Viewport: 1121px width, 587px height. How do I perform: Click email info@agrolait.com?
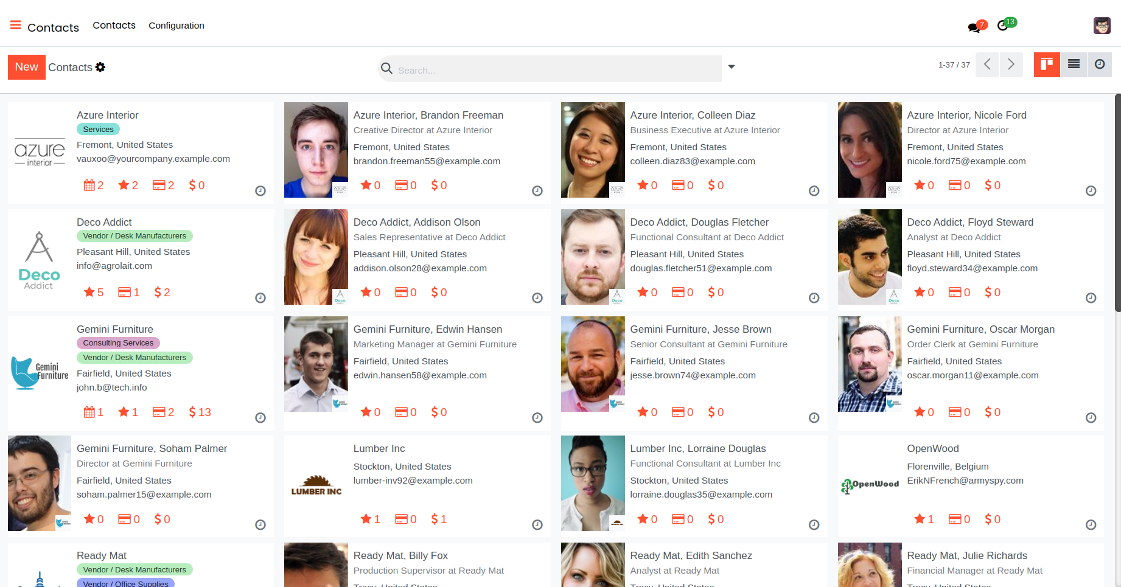114,266
